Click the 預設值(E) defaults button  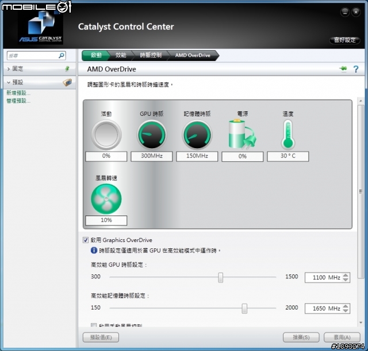[101, 337]
